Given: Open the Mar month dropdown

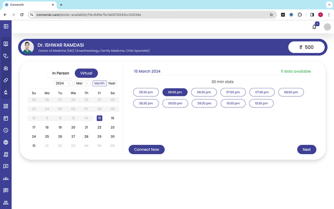Looking at the screenshot, I should pyautogui.click(x=82, y=84).
